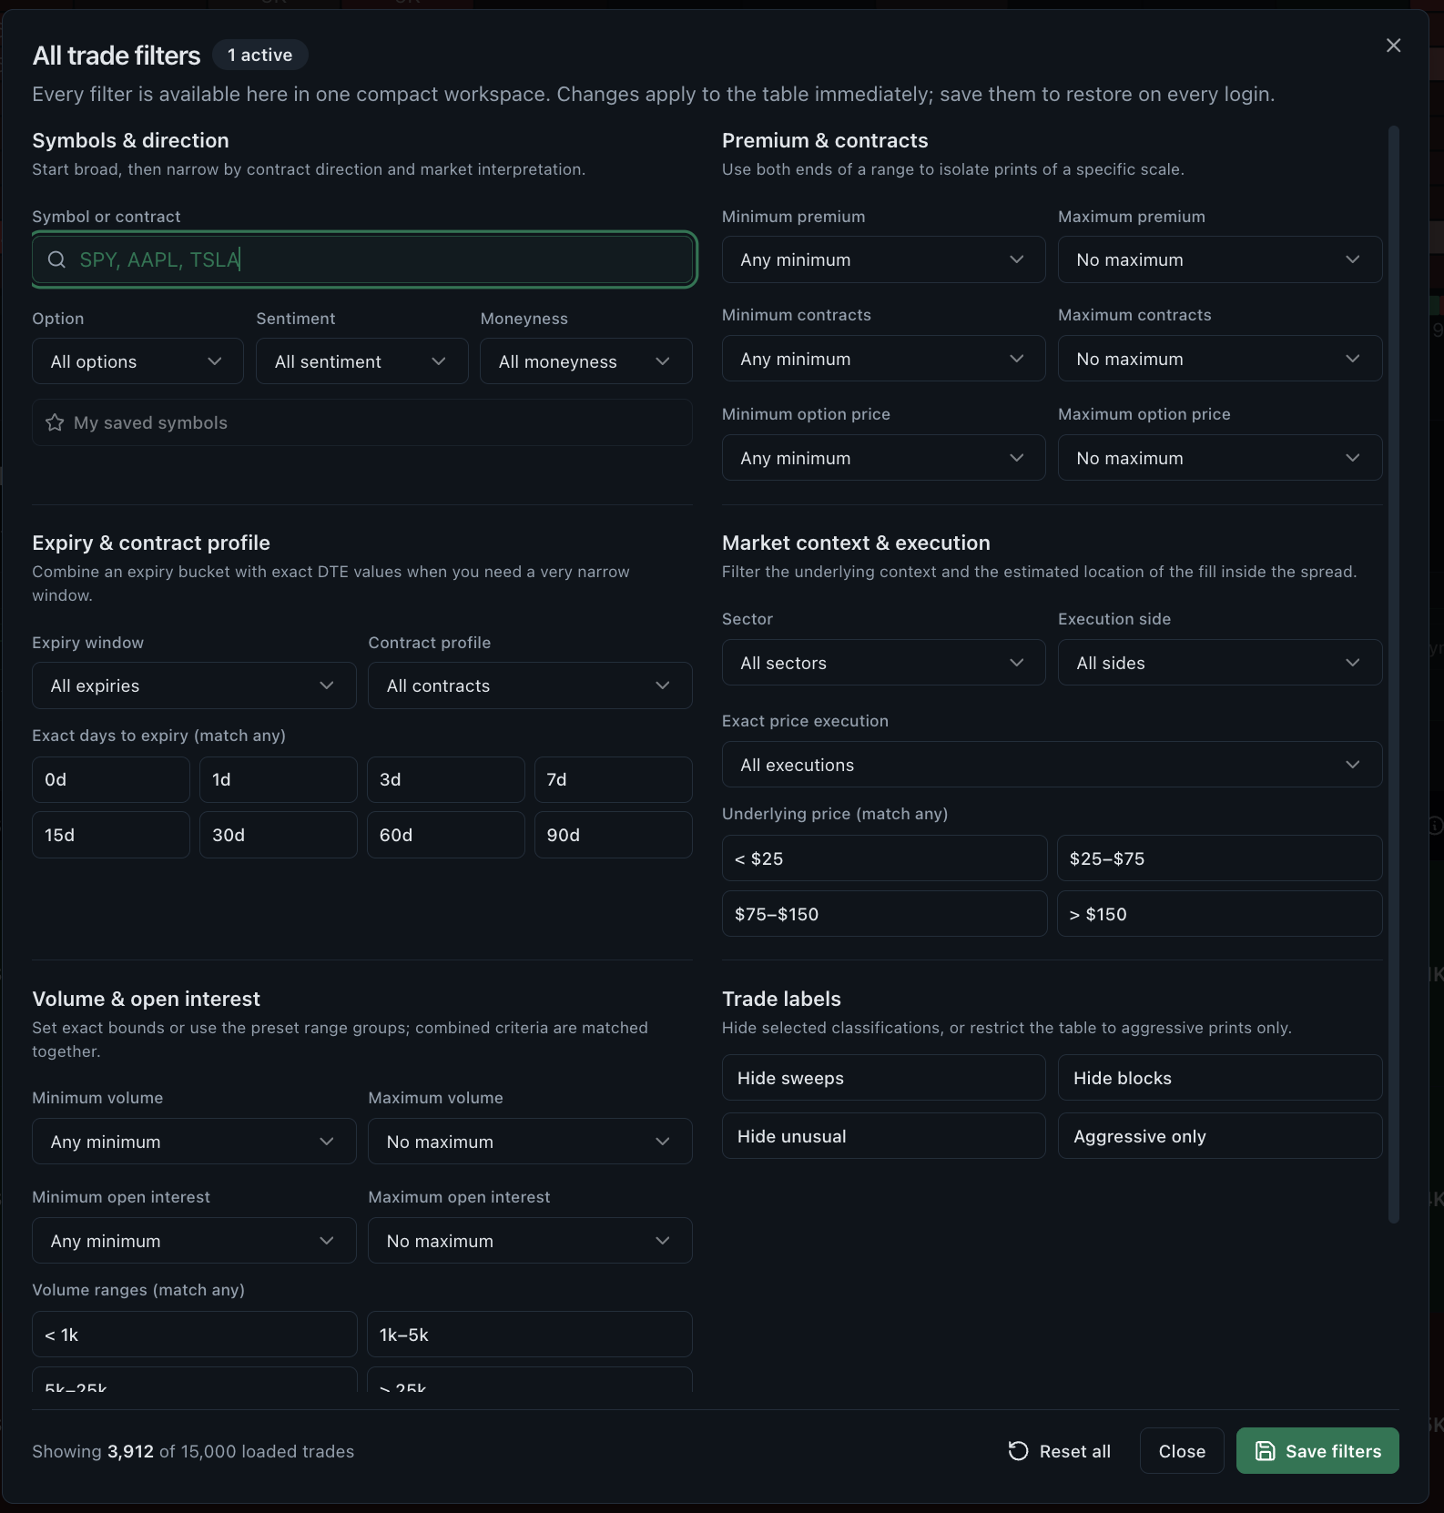Click the star icon beside My saved symbols
The width and height of the screenshot is (1444, 1513).
click(55, 422)
